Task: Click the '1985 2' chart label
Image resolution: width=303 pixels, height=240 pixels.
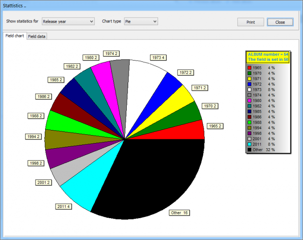Action: click(x=56, y=80)
